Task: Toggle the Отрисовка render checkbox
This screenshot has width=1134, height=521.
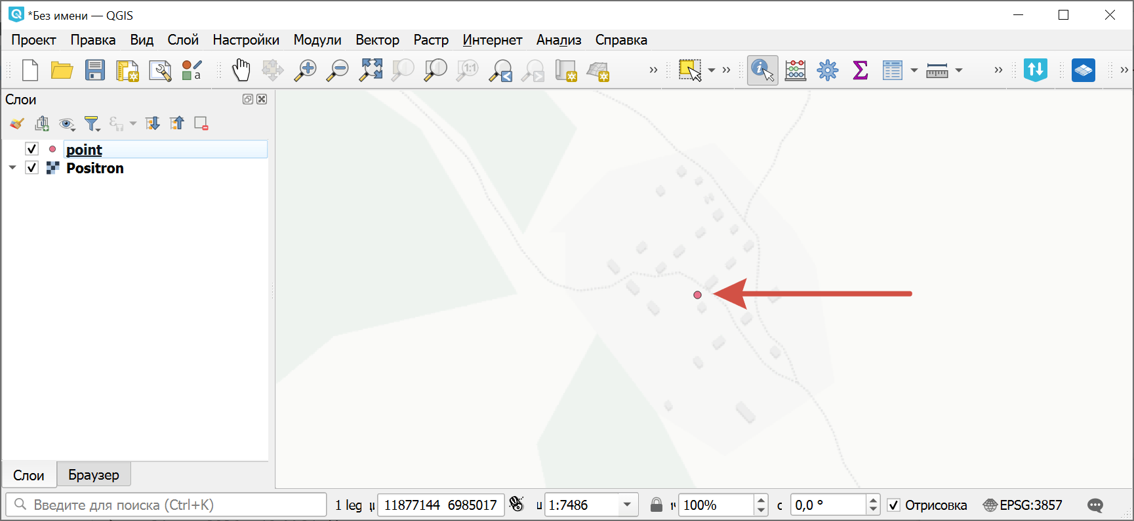Action: 893,505
